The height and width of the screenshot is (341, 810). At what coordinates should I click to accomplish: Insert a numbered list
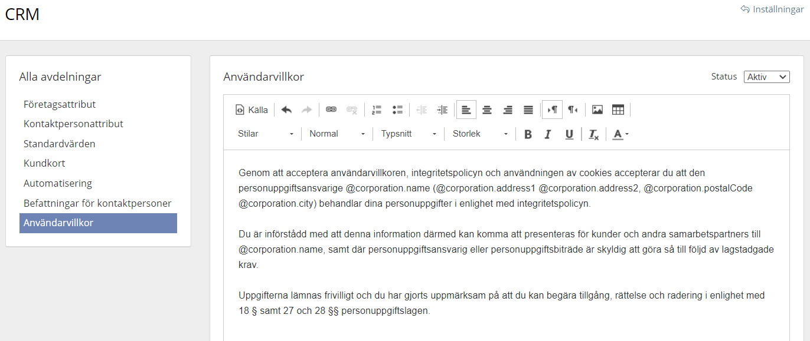click(x=377, y=110)
